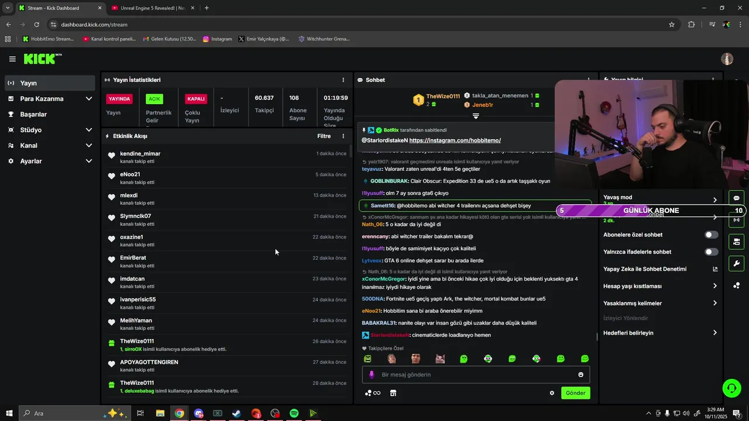Open Yayın İstatistikleri options menu

(x=343, y=80)
